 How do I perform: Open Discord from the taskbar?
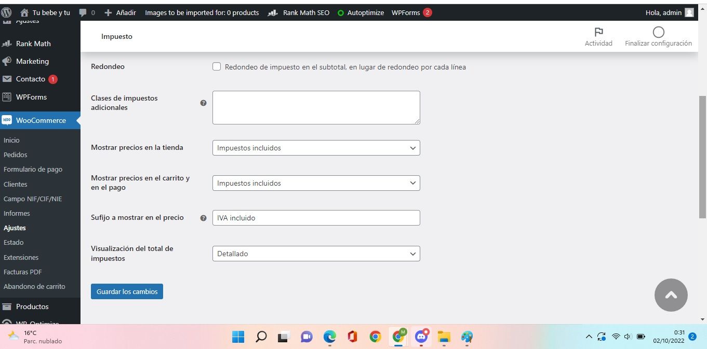(x=421, y=337)
